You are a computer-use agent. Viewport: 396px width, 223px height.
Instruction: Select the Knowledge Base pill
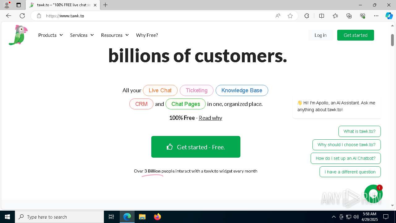click(242, 90)
